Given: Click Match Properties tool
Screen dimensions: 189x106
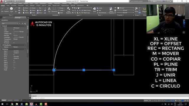Looking at the screenshot, I should (x=111, y=10).
